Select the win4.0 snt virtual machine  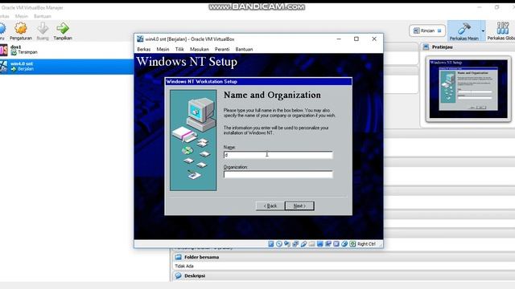(67, 66)
